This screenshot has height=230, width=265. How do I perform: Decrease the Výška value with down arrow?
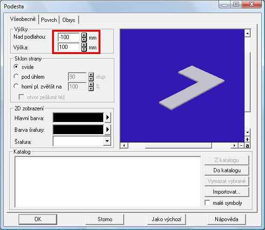(x=84, y=49)
